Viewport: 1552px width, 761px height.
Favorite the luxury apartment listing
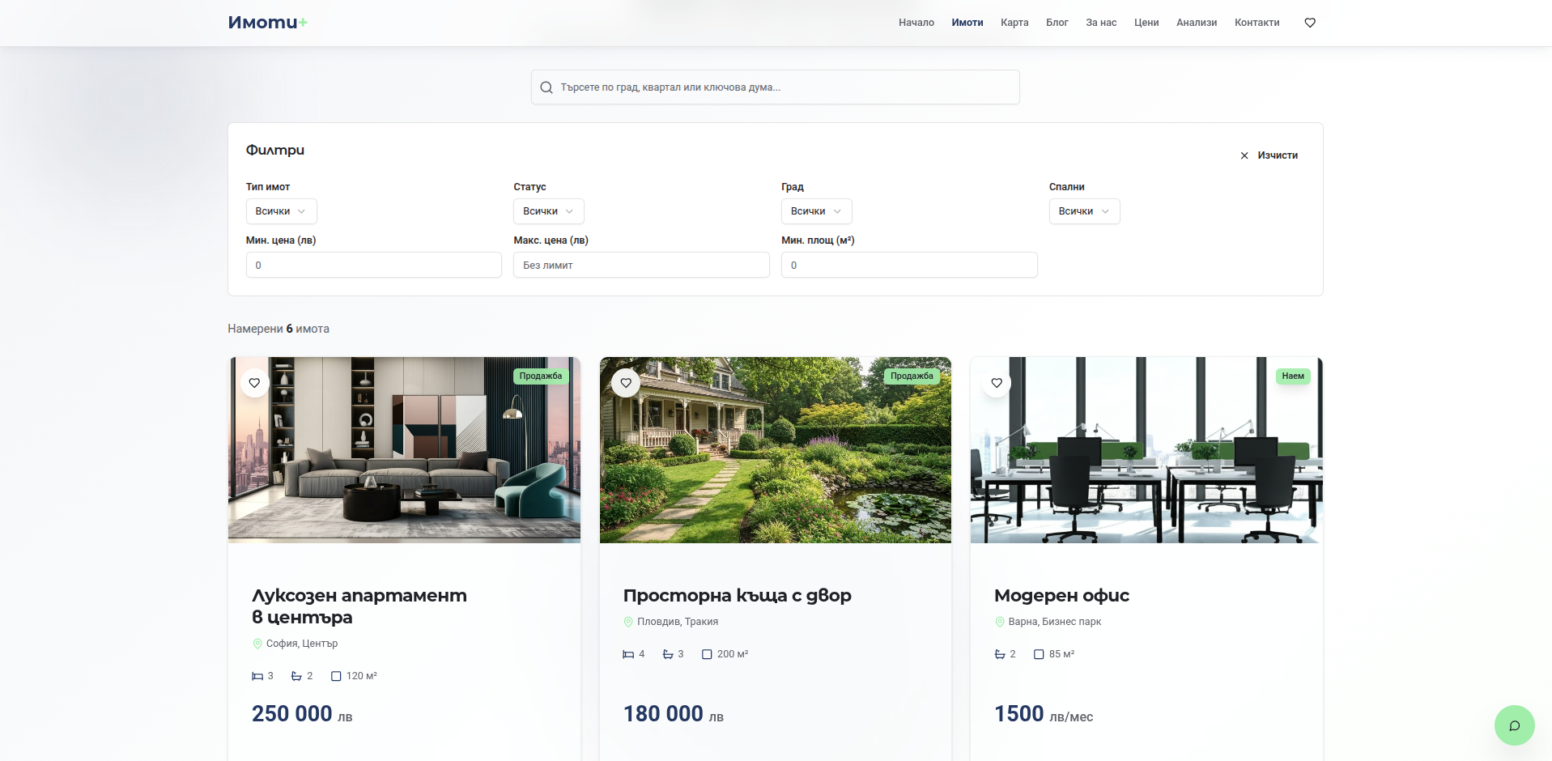point(254,383)
